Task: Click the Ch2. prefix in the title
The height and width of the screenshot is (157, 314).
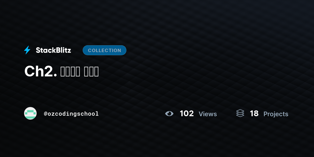Action: [x=41, y=71]
